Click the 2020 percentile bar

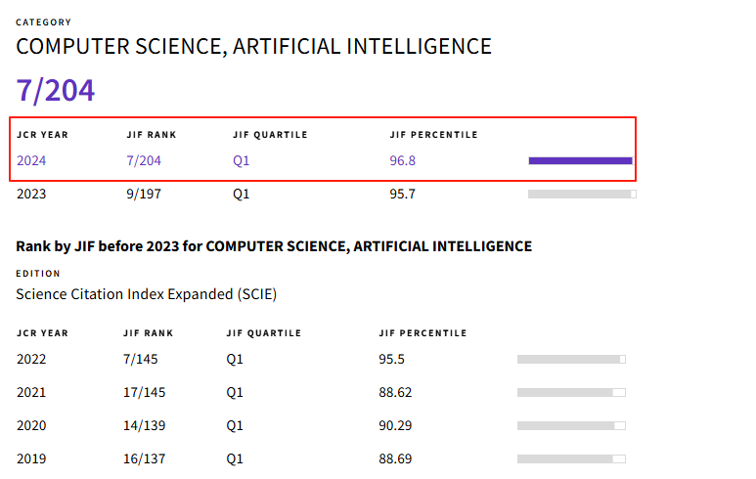(571, 426)
